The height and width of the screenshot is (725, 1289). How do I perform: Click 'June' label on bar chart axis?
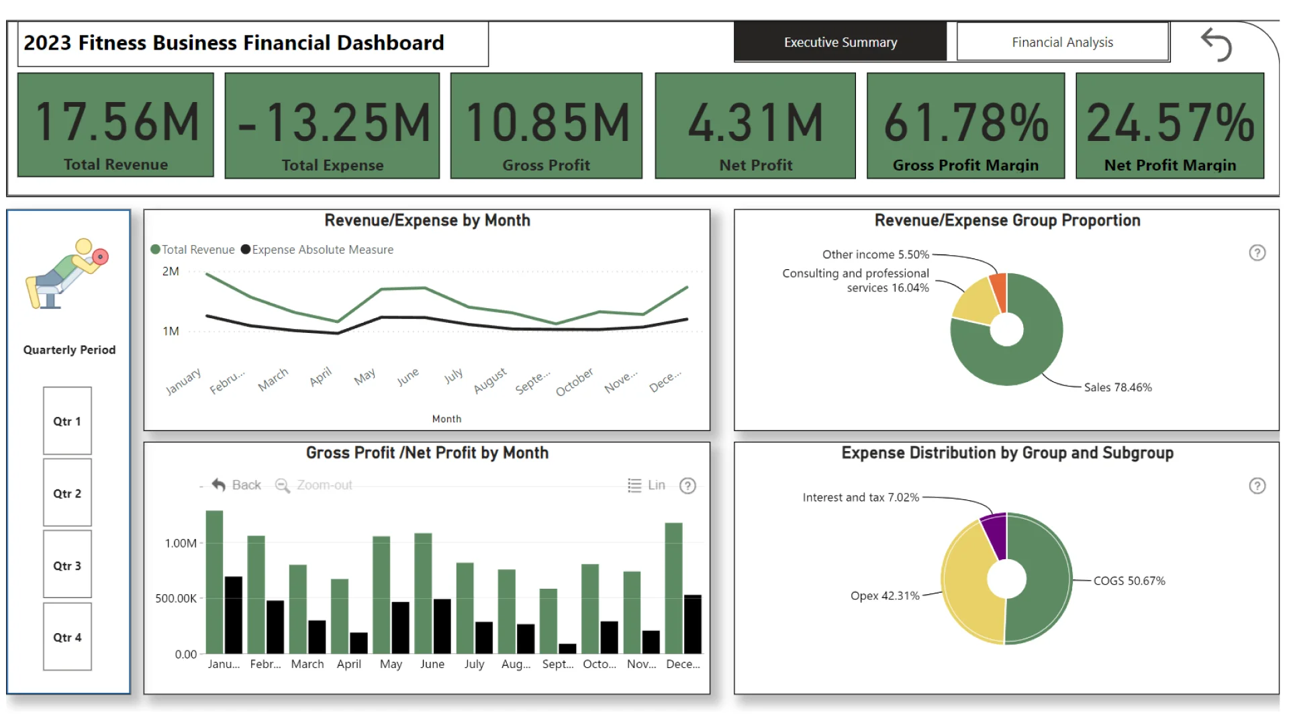pyautogui.click(x=432, y=664)
